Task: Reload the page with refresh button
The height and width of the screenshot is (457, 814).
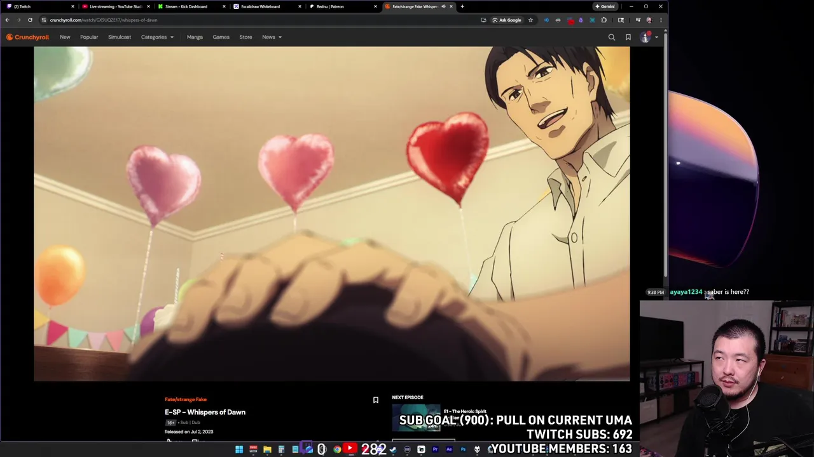Action: click(30, 20)
